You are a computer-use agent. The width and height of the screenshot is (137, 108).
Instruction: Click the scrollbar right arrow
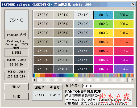(x=132, y=80)
